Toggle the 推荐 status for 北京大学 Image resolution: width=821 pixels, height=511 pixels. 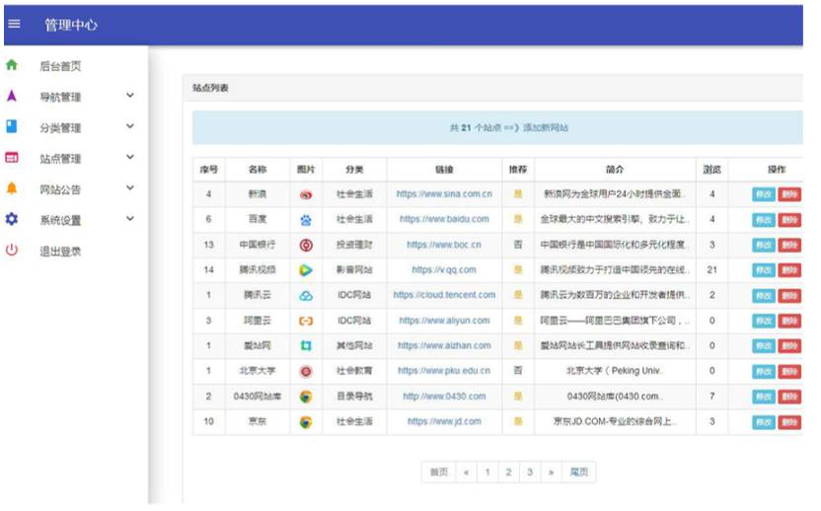pos(518,371)
